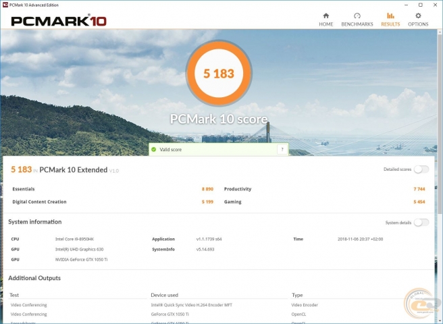Click the Time value 2018-11-06 20:37

point(360,239)
